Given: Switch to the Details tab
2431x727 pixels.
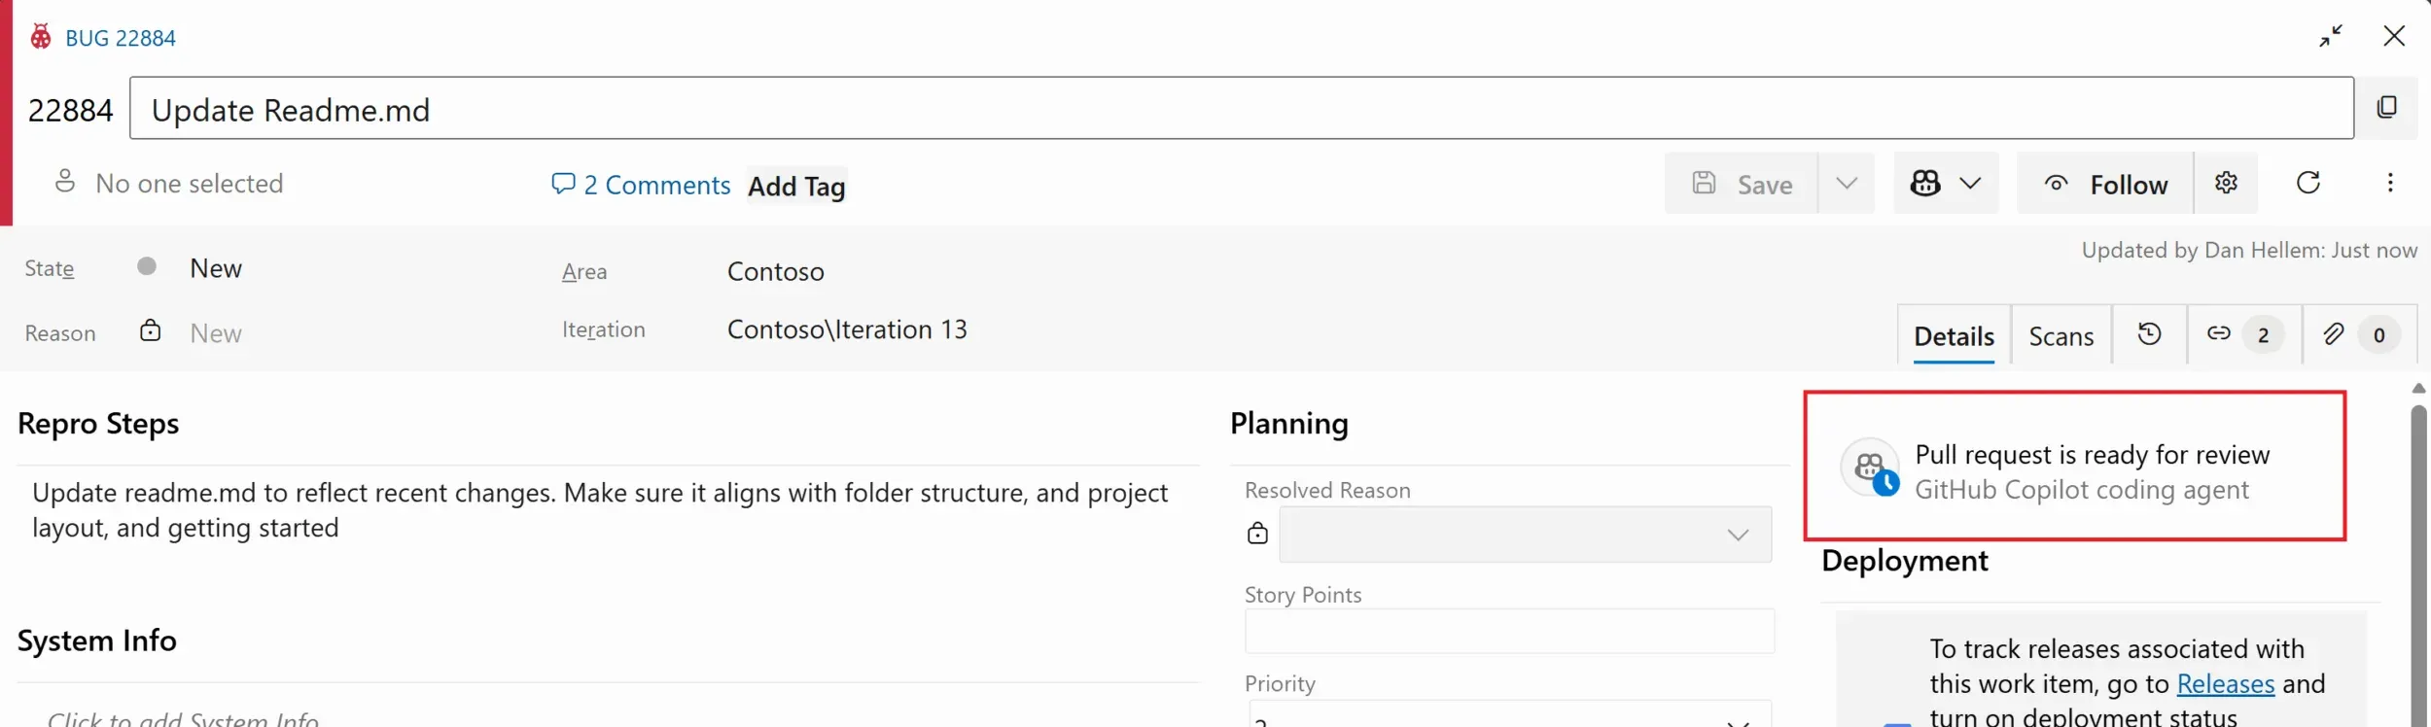Looking at the screenshot, I should [1954, 336].
